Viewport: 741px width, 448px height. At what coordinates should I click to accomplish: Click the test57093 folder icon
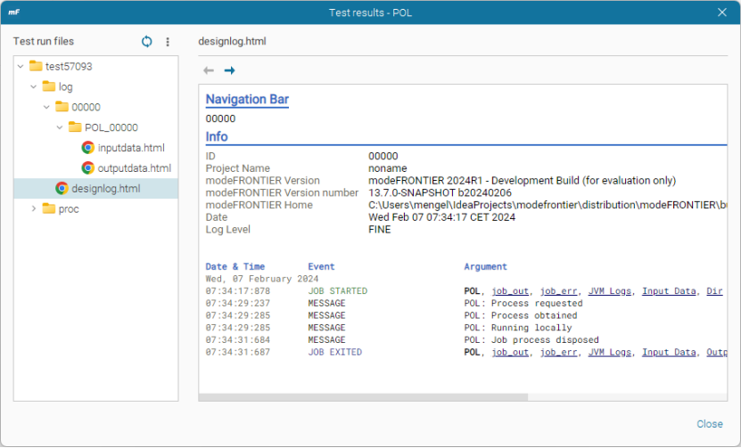(36, 66)
